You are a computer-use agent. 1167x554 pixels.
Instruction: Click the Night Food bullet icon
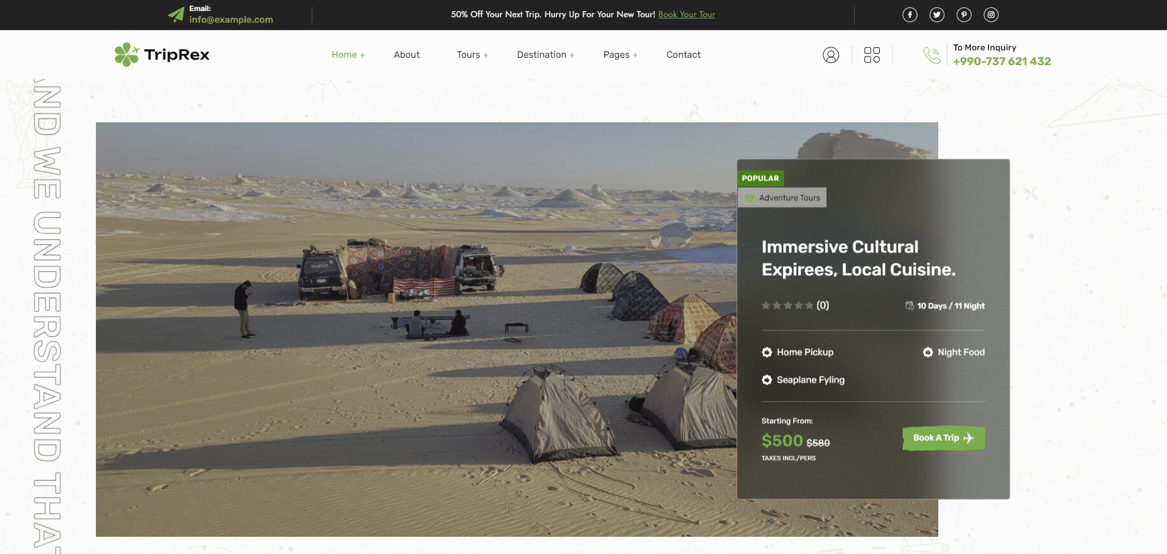click(x=928, y=352)
